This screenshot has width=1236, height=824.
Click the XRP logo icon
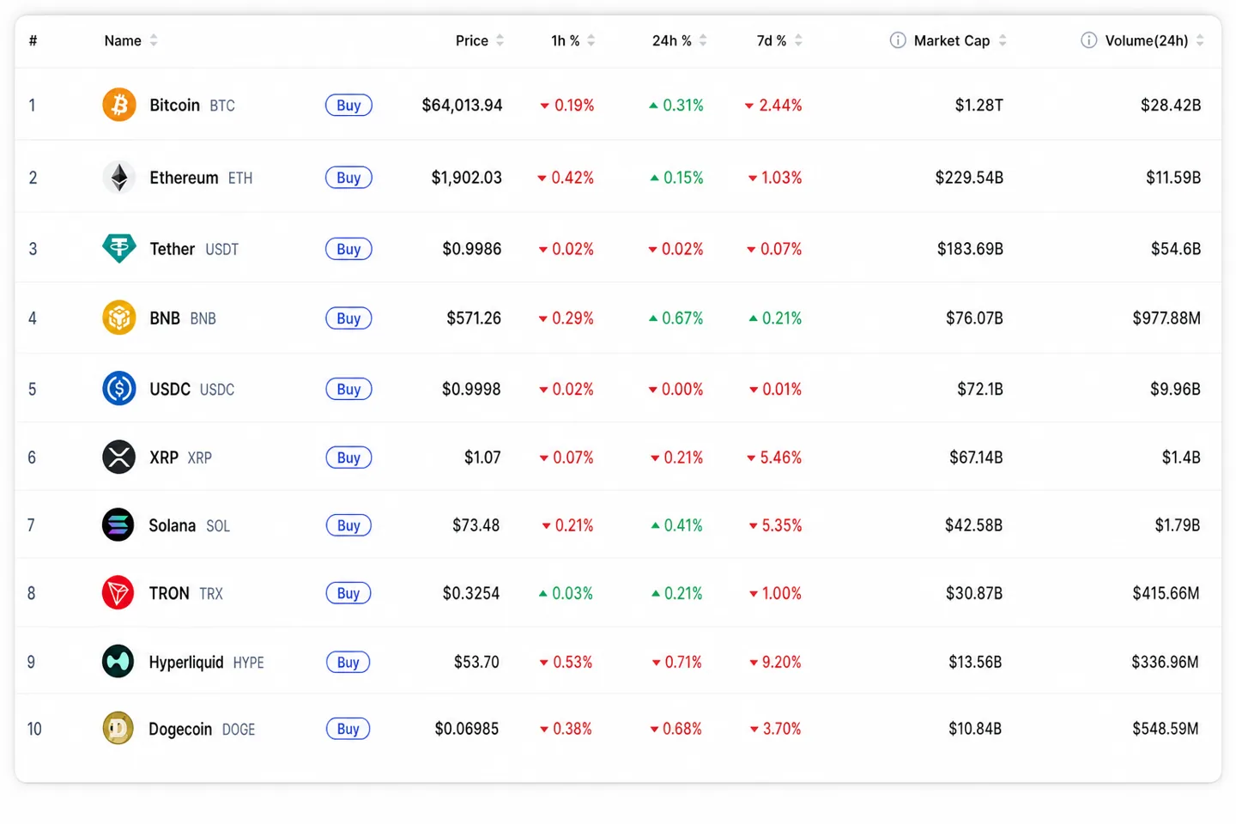(119, 457)
